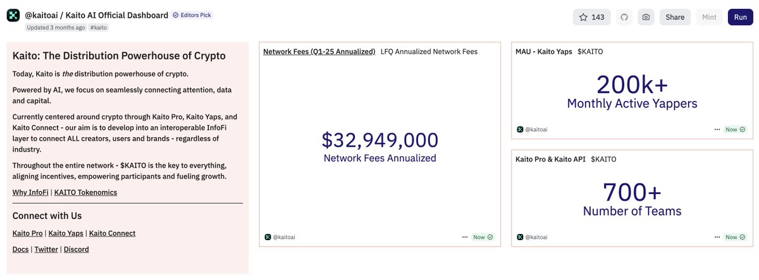Click the #kaito tag

[x=98, y=28]
